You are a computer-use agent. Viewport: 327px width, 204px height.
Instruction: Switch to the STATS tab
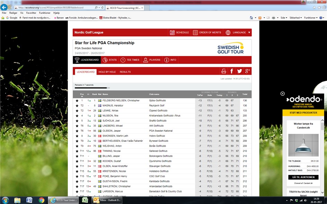110,60
